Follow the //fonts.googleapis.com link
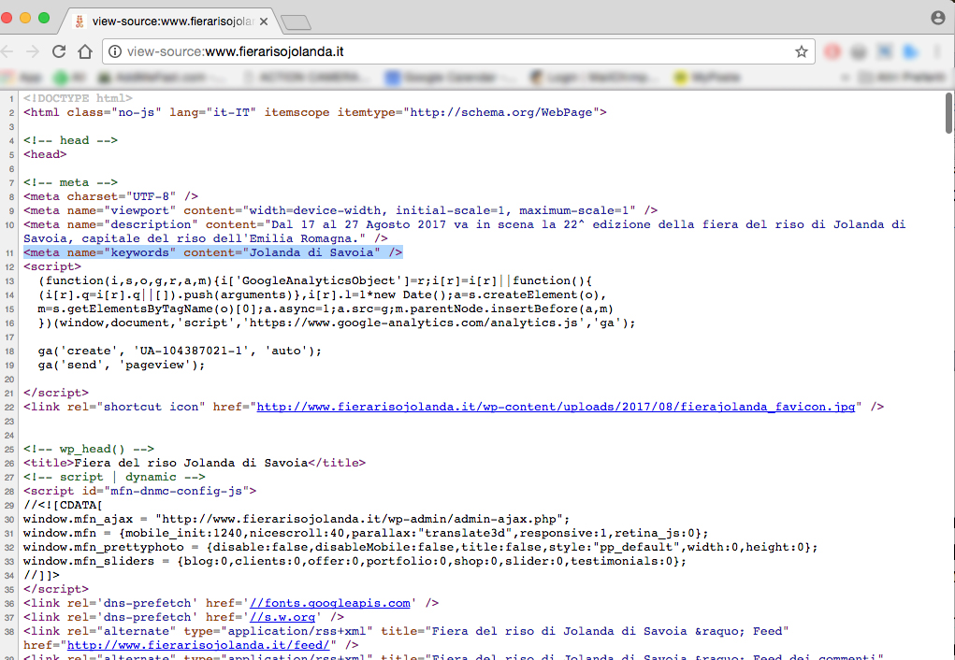Viewport: 955px width, 660px height. click(329, 603)
